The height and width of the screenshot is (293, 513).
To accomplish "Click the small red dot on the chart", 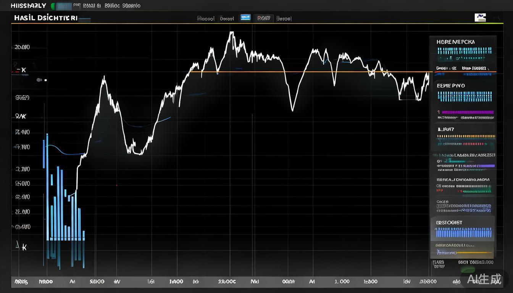I will [116, 185].
